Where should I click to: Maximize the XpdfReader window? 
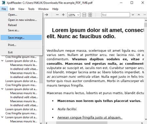tap(132, 3)
